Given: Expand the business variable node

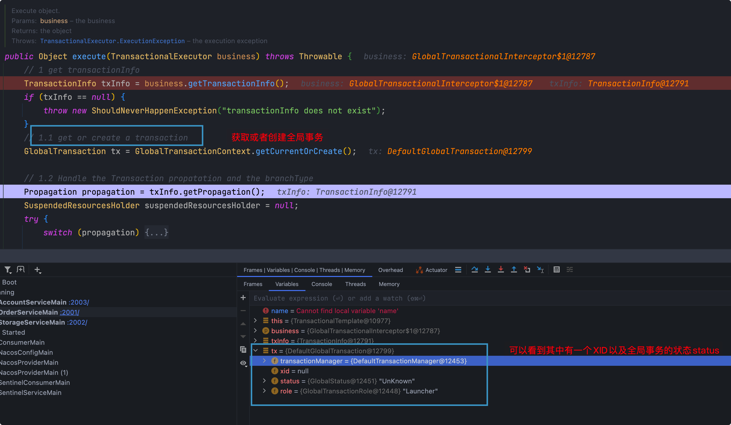Looking at the screenshot, I should [x=255, y=331].
